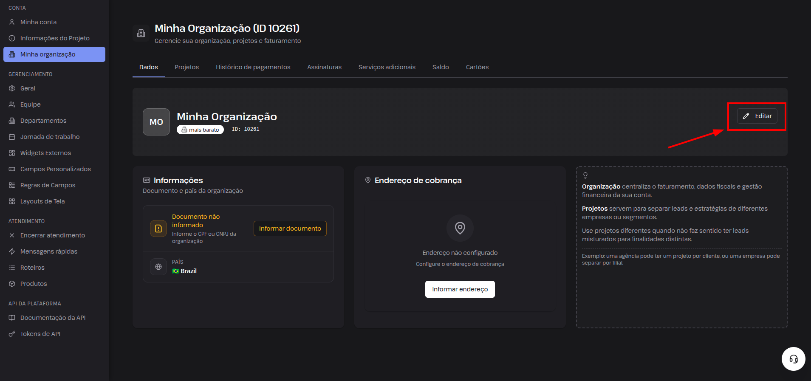The image size is (811, 381).
Task: Click the Mensagens rápidas lightning icon
Action: coord(12,251)
